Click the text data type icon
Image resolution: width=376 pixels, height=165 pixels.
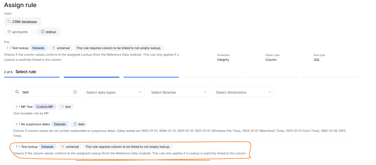coord(62,107)
